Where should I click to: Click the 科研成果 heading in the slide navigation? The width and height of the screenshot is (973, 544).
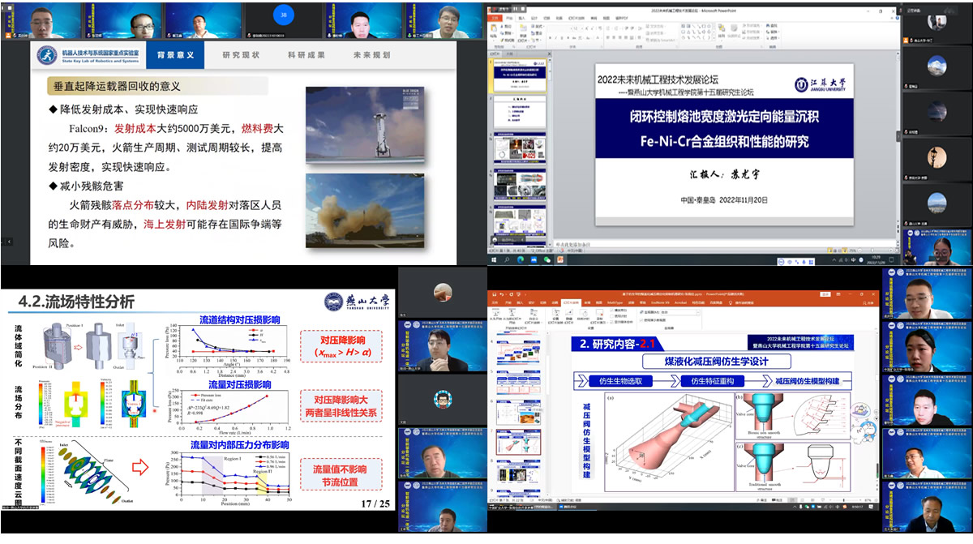point(306,55)
